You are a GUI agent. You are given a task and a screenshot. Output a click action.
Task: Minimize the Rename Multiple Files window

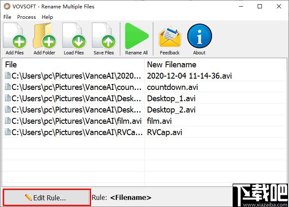[x=241, y=6]
